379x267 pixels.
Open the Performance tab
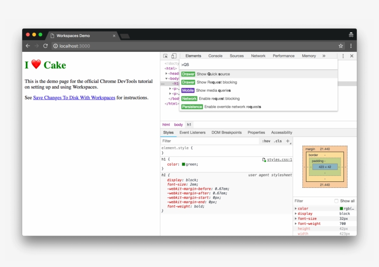click(283, 56)
